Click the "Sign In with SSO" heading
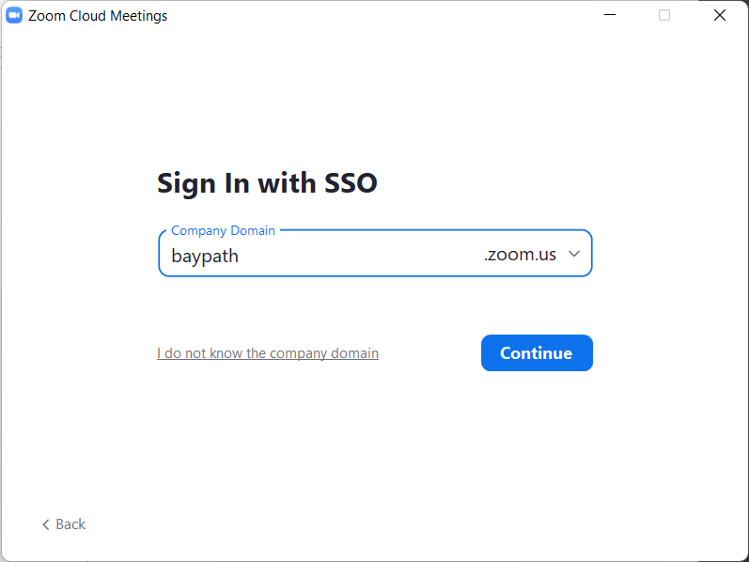Screen dimensions: 749x562 point(267,182)
